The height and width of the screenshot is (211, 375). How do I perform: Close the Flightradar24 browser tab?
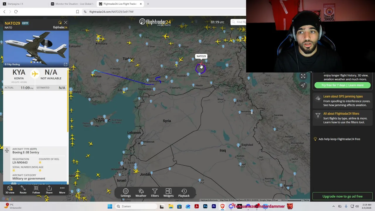click(141, 4)
